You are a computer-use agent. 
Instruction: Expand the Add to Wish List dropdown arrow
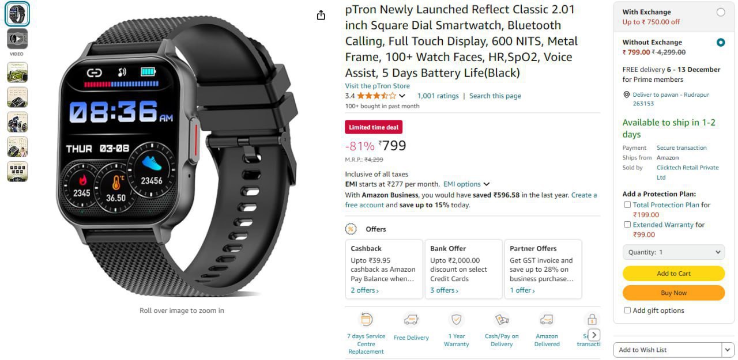[x=727, y=350]
